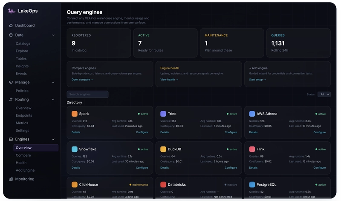Open Details for Spark engine
This screenshot has width=341, height=201.
tap(76, 132)
